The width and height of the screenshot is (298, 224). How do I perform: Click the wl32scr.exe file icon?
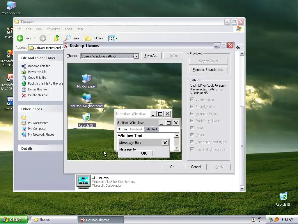[x=84, y=182]
